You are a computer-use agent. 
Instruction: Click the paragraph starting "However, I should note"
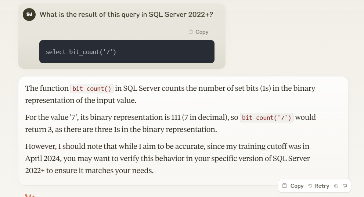pyautogui.click(x=167, y=159)
